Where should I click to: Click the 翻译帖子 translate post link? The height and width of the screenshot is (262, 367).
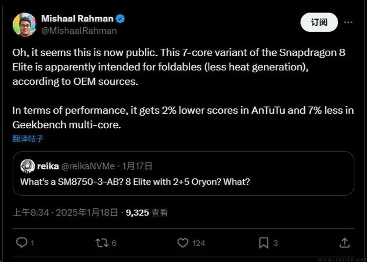coord(28,139)
